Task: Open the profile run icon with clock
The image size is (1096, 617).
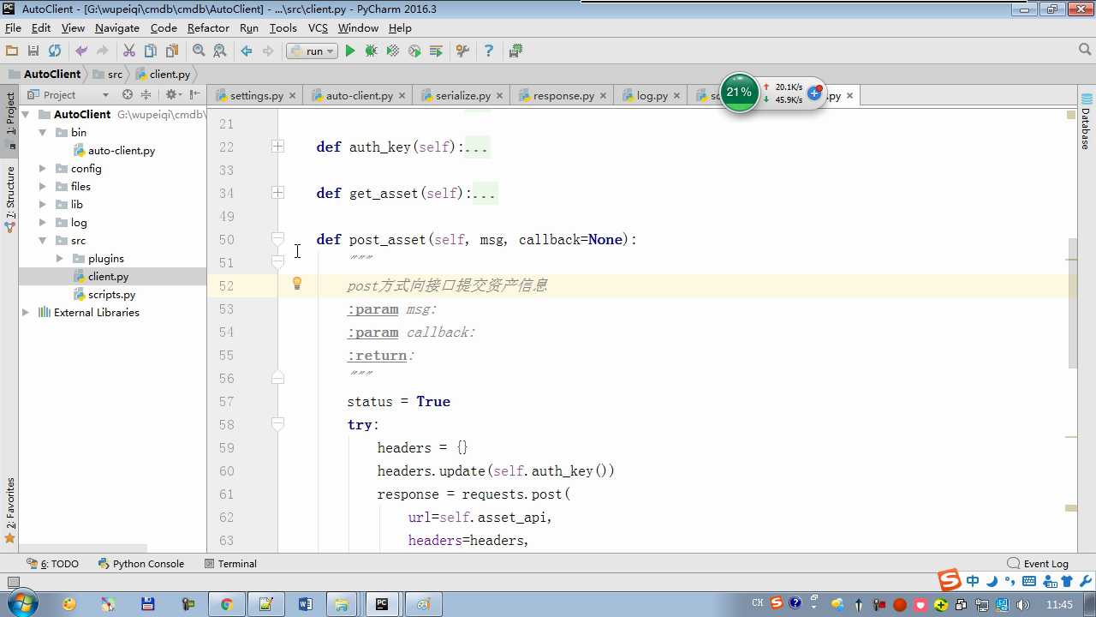Action: 414,51
